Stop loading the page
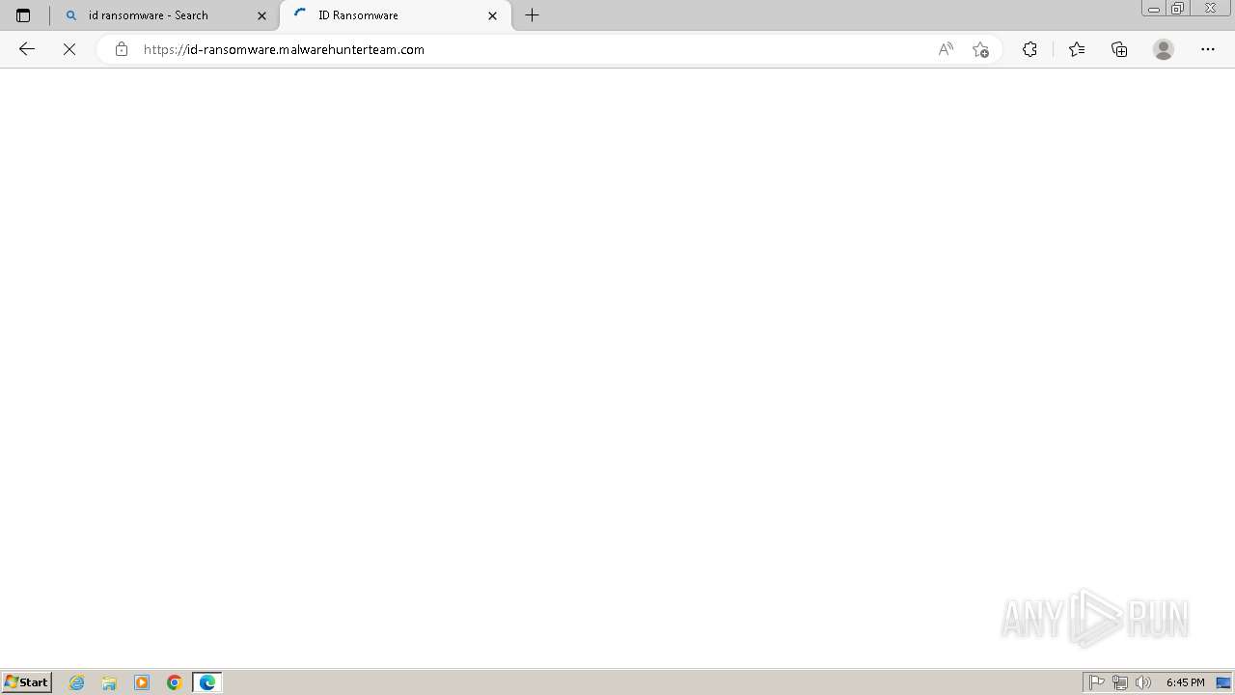This screenshot has height=695, width=1235. tap(69, 49)
